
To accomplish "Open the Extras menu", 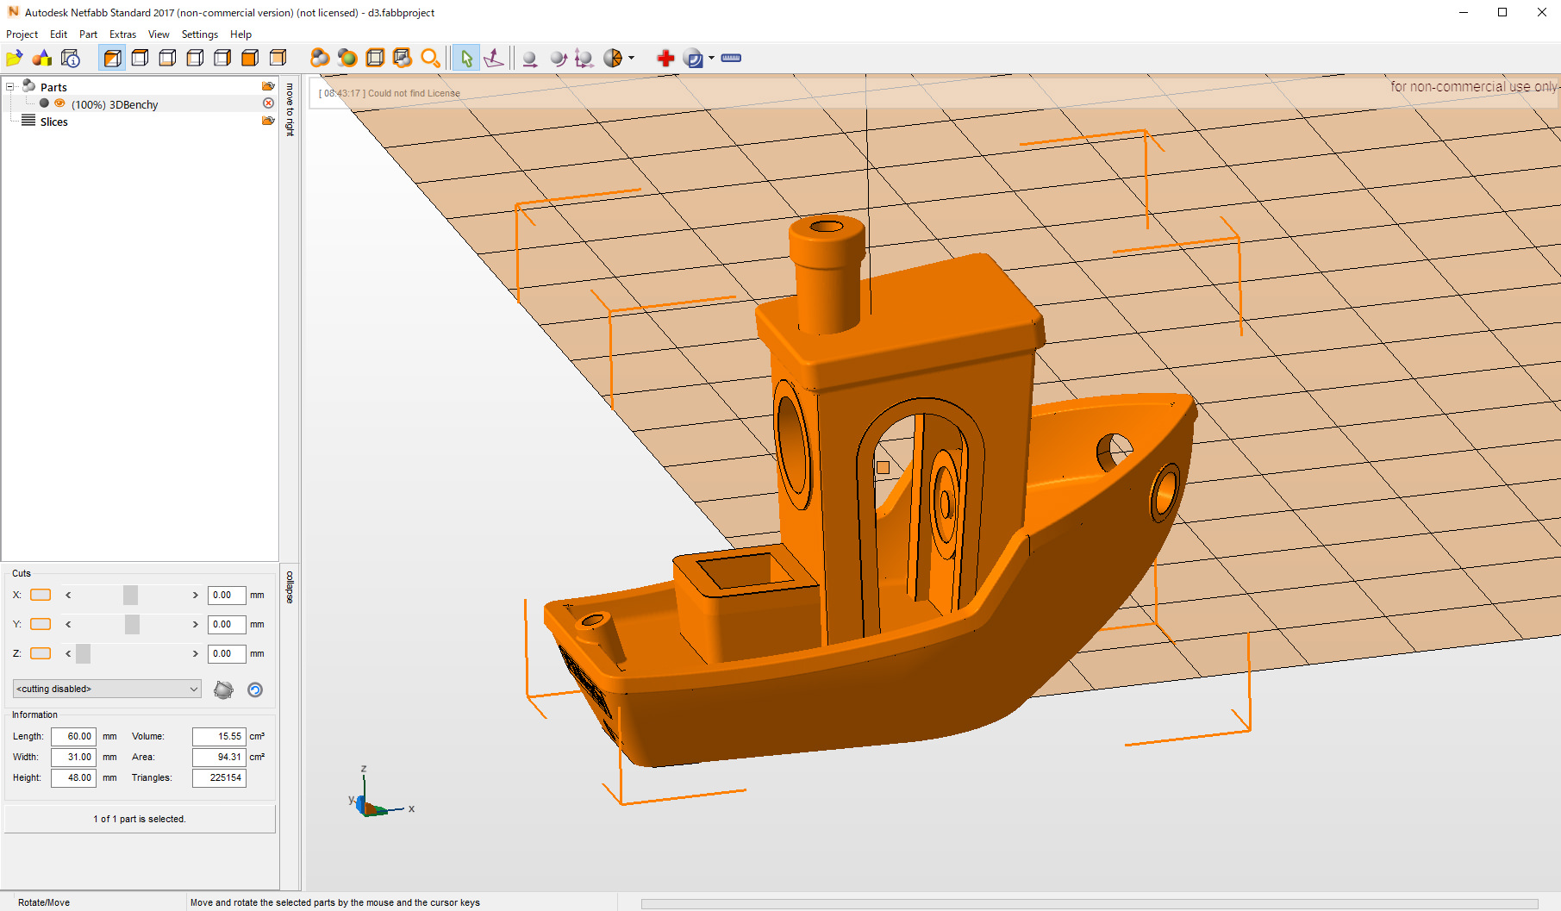I will 122,34.
